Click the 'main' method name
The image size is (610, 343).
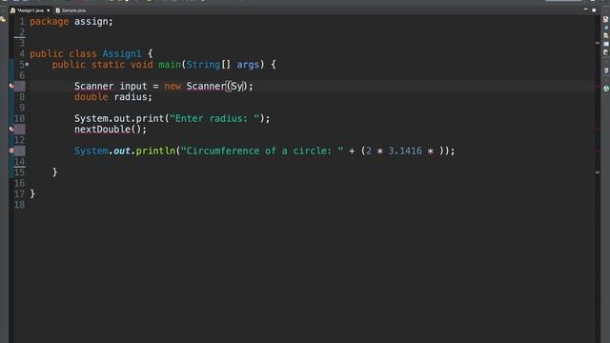(x=170, y=65)
